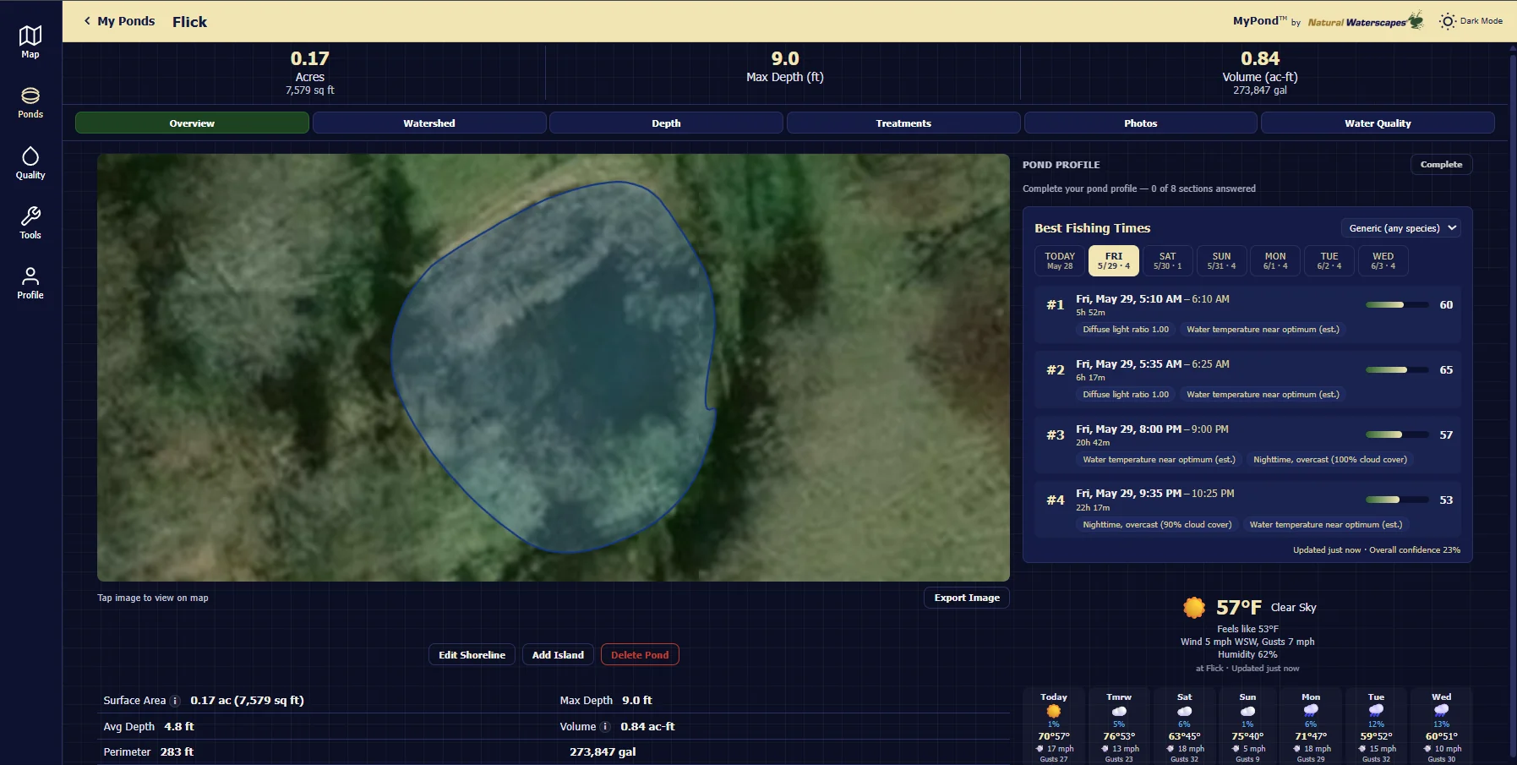1517x765 pixels.
Task: Select the Overview tab
Action: click(192, 123)
